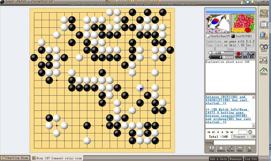Click the Condition game info row
Viewport: 271px width, 161px height.
click(x=230, y=41)
